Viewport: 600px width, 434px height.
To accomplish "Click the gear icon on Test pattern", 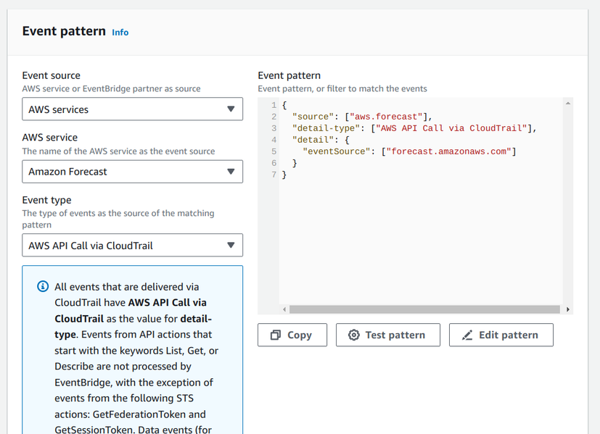I will [354, 335].
